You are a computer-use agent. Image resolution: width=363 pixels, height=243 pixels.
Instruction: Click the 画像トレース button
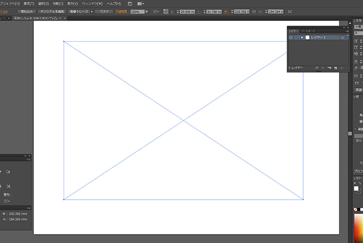click(x=79, y=11)
